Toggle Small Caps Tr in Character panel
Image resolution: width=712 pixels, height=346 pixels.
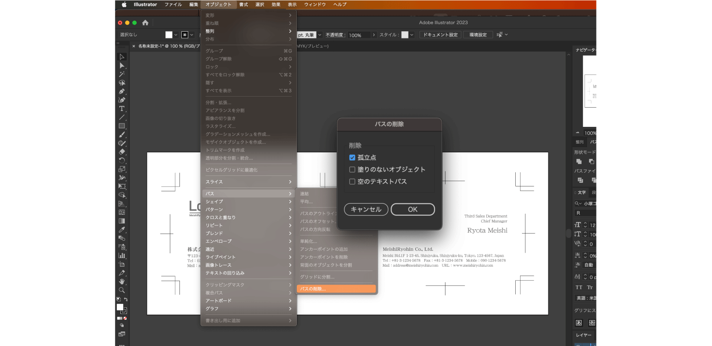click(x=590, y=287)
